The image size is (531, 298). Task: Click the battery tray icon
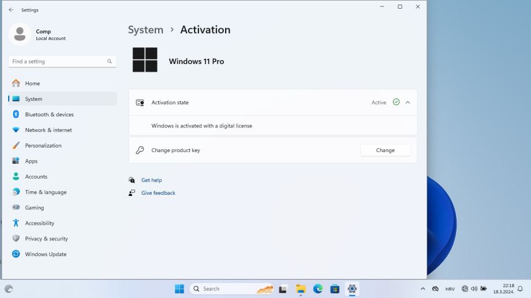tap(484, 289)
